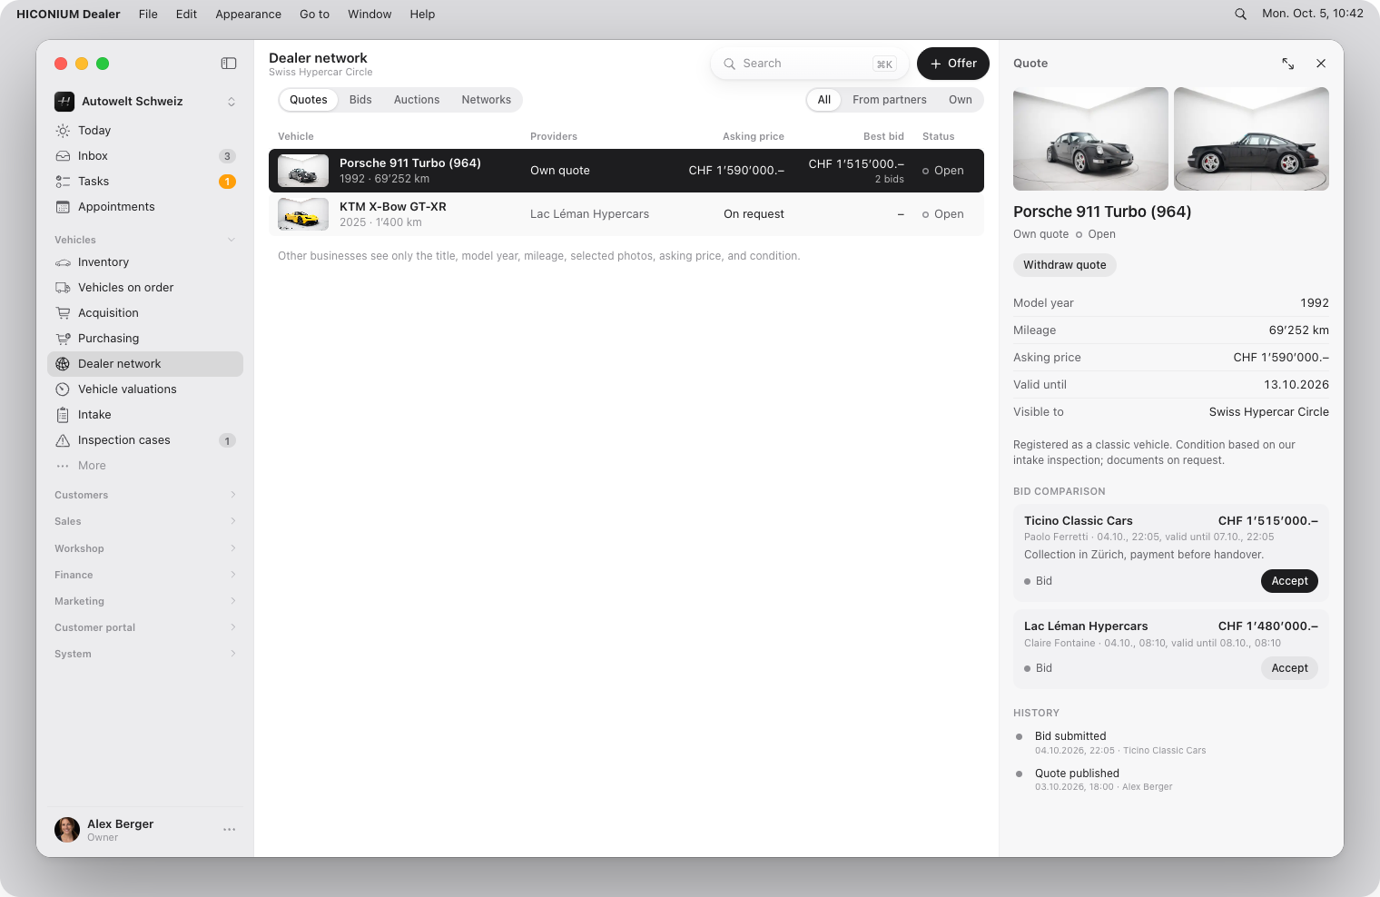This screenshot has width=1380, height=897.
Task: Expand the Workshop section
Action: click(x=145, y=548)
